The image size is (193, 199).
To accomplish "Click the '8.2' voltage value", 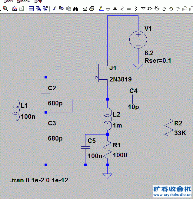I will (149, 53).
